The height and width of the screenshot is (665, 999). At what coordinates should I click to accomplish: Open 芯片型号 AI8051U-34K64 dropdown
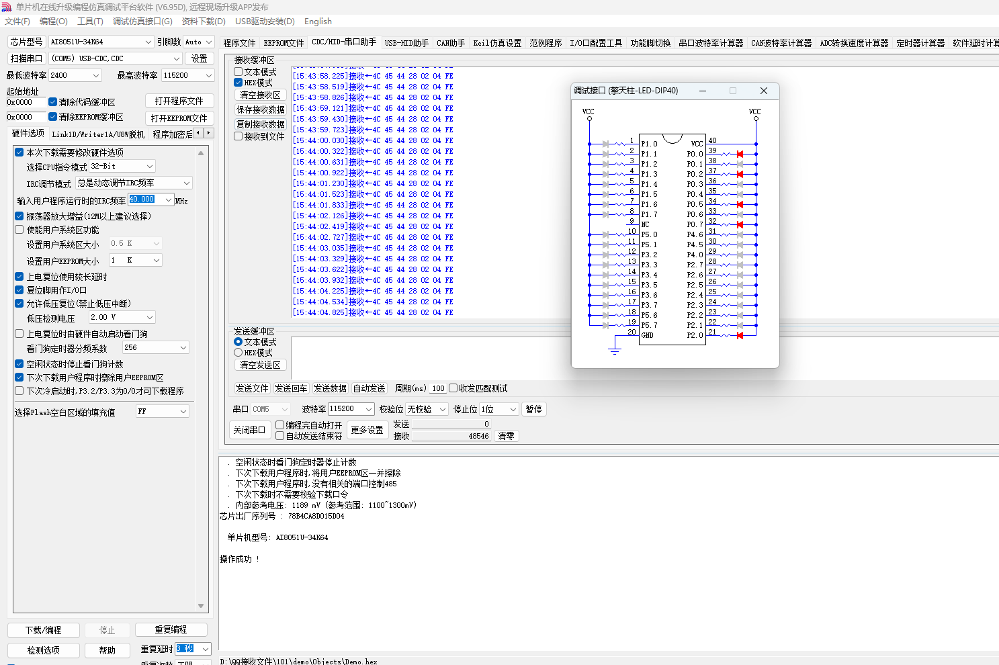(101, 42)
